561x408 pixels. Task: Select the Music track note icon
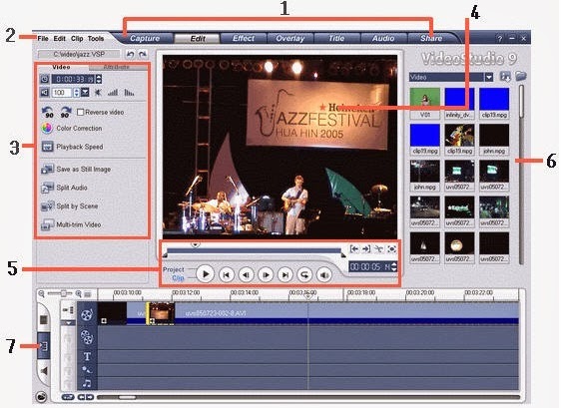coord(87,383)
